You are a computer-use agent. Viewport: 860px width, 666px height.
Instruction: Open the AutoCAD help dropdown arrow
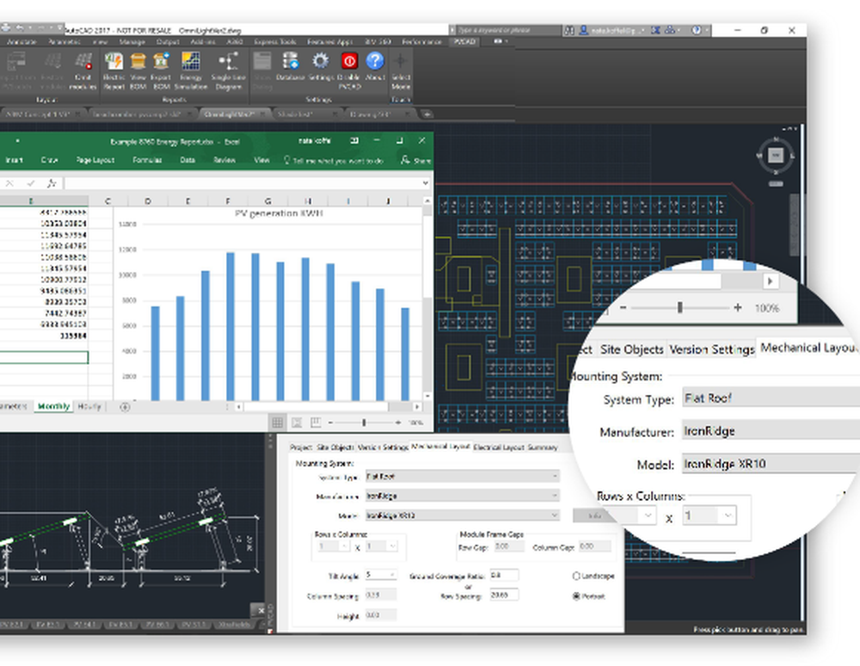click(707, 30)
